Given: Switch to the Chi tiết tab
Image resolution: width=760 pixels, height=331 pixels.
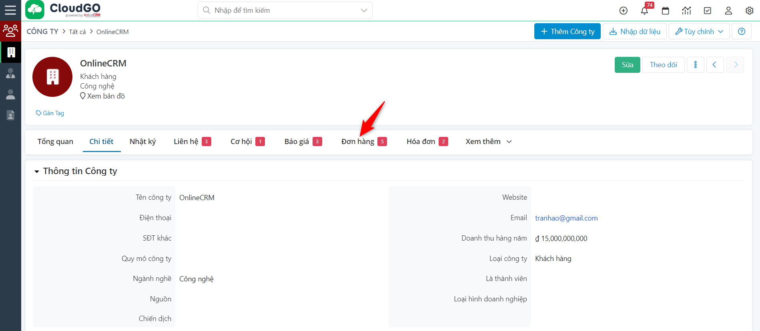Looking at the screenshot, I should pyautogui.click(x=101, y=142).
